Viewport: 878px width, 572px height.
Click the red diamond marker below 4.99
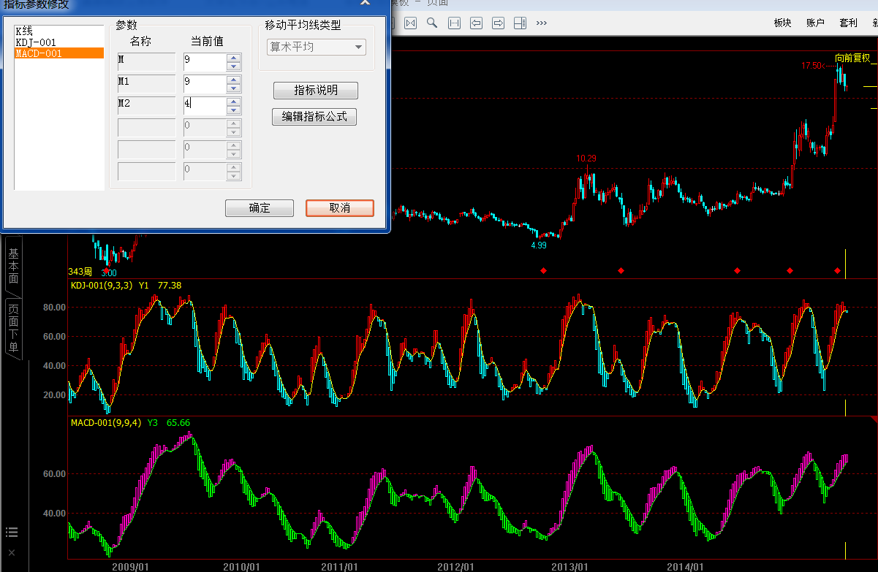tap(543, 271)
